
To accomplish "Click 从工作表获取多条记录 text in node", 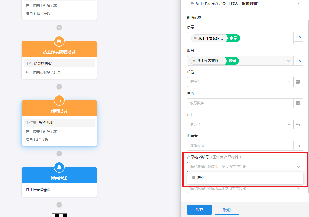I will coord(43,72).
